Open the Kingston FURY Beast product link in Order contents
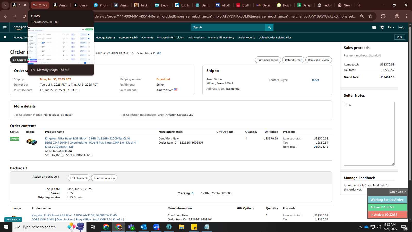Image resolution: width=412 pixels, height=232 pixels. (x=91, y=143)
